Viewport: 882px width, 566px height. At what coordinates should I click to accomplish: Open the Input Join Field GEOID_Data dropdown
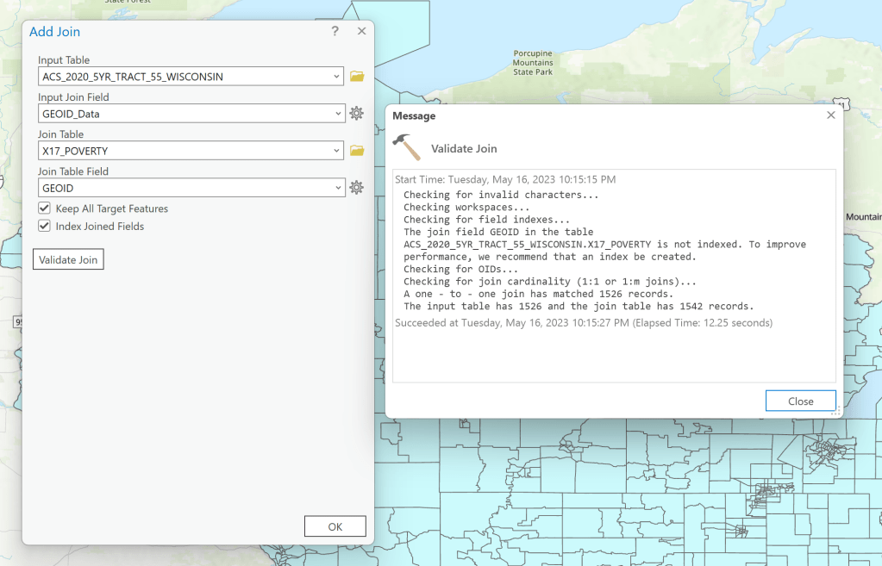[337, 114]
